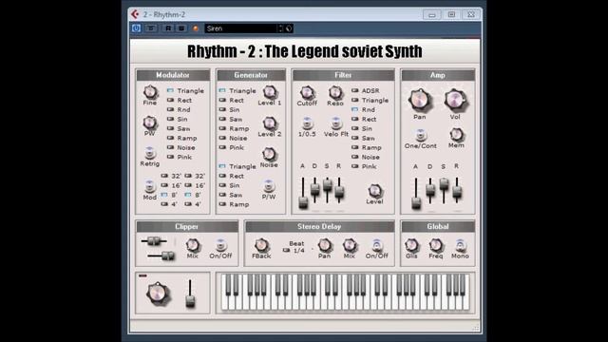This screenshot has height=342, width=608.
Task: Click preset up/down arrows beside Siren
Action: click(280, 28)
